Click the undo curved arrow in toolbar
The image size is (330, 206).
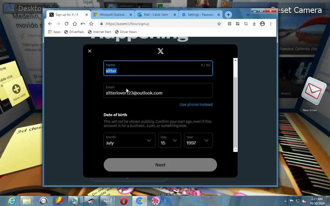pyautogui.click(x=83, y=24)
